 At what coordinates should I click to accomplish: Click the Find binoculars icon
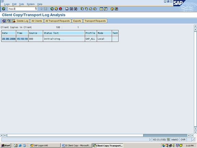(71, 9)
